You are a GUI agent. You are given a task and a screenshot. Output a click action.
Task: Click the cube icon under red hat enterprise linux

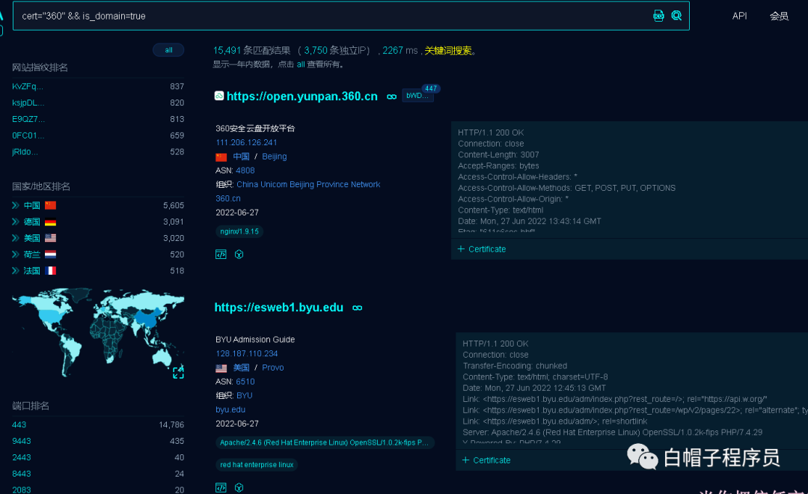(x=239, y=487)
